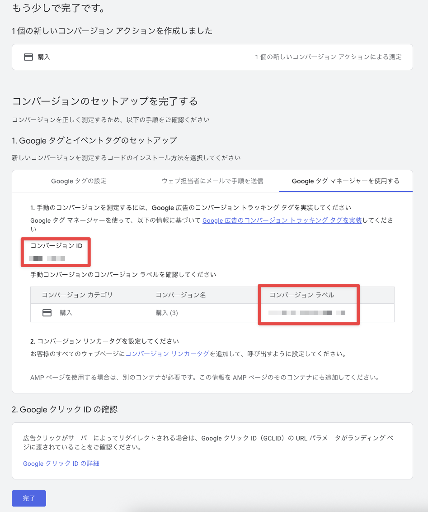Click the コンバージョン ID field label
428x512 pixels.
(56, 246)
